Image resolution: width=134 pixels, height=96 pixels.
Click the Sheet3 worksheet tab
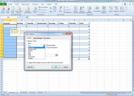40,92
